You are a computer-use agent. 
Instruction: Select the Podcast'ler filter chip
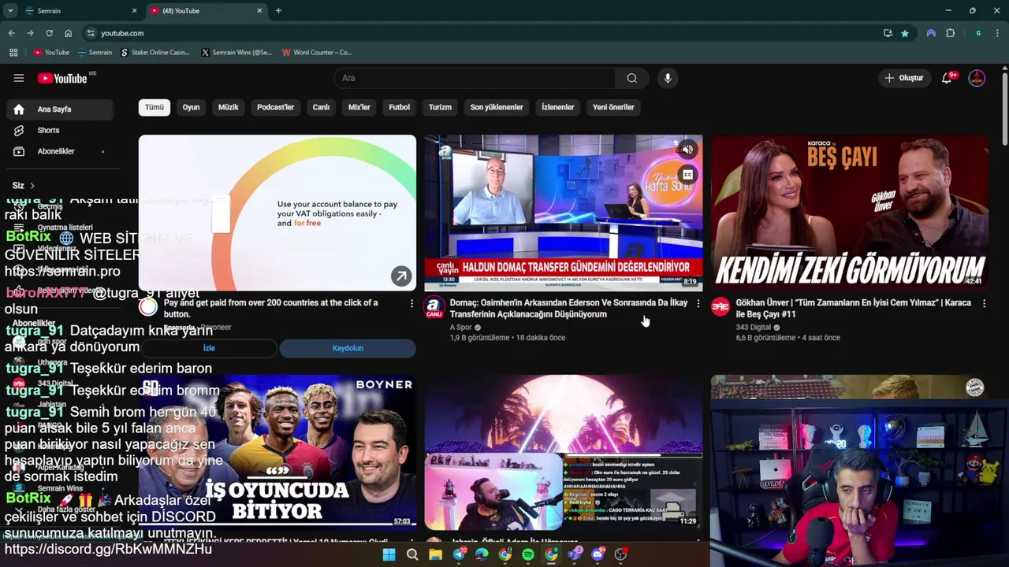276,107
